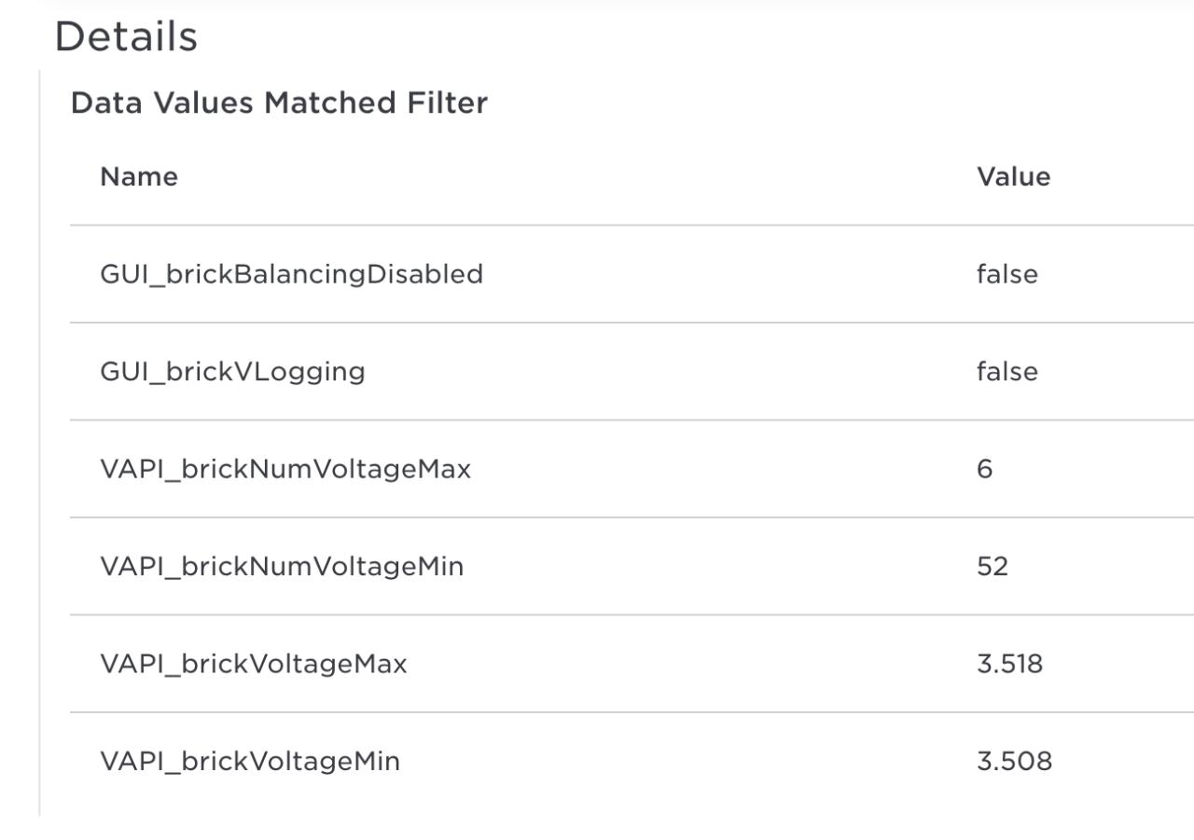Click the GUI_brickBalancingDisabled row's empty middle area
1194x840 pixels.
728,274
